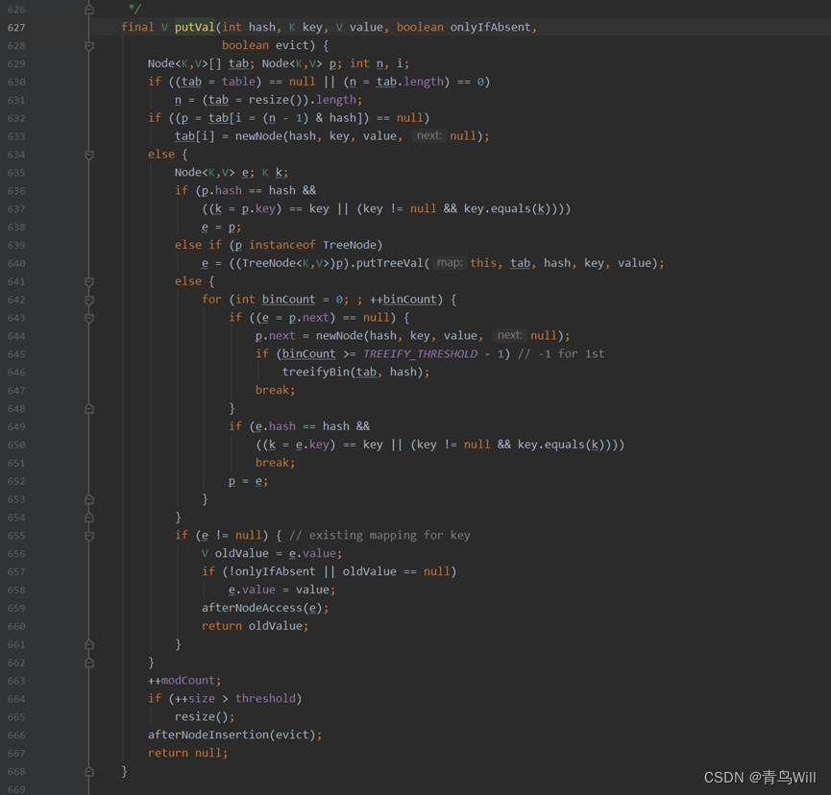Viewport: 831px width, 795px height.
Task: Click 'e.value = value;' on line 658
Action: tap(281, 590)
